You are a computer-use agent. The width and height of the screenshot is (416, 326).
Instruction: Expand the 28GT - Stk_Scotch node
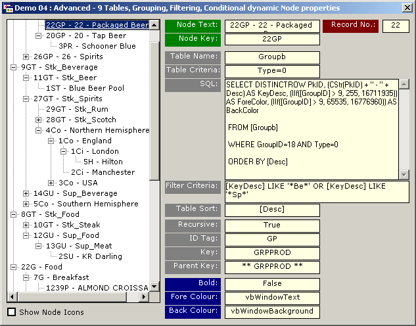(x=39, y=120)
